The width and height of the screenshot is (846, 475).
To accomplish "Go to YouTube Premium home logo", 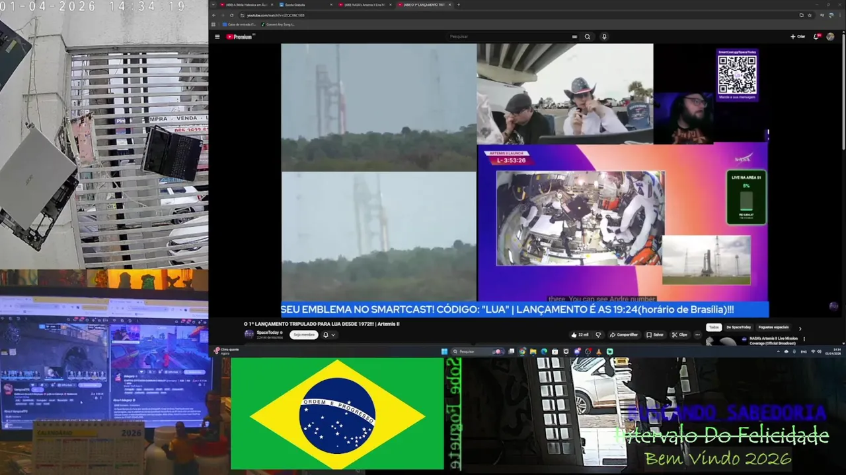I will (x=239, y=37).
